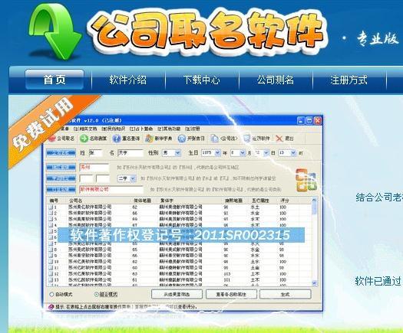Click the results list scroll-up arrow
Screen dimensions: 403x333
pyautogui.click(x=314, y=200)
